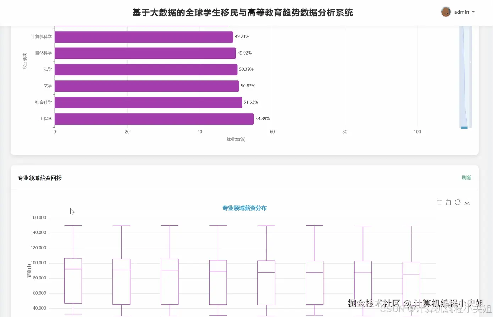The width and height of the screenshot is (493, 317).
Task: Click the 文学 employment bar
Action: click(145, 86)
